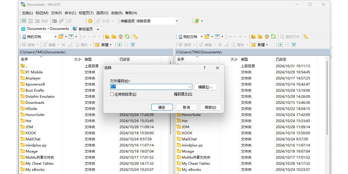Refresh the left directory listing
Screen dimensions: 348x174
(x=127, y=37)
